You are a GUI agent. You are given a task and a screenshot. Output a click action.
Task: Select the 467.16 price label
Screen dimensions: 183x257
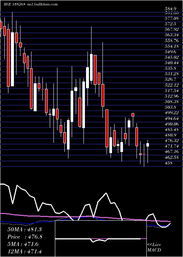pos(171,152)
